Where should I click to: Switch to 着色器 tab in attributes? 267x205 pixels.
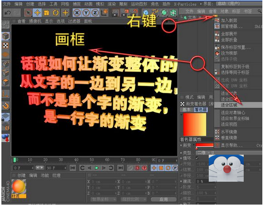(x=200, y=109)
